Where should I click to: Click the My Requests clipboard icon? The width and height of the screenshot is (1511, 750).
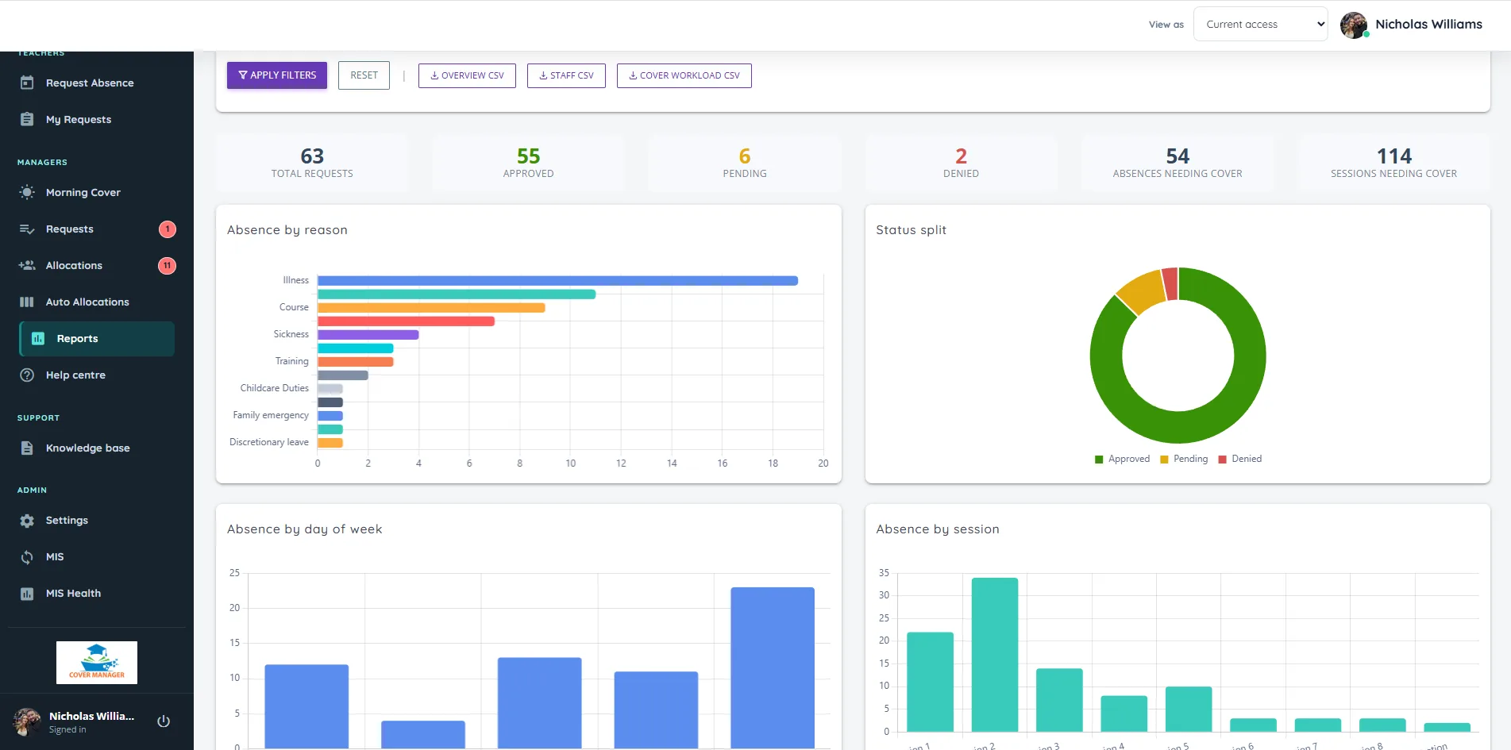coord(27,119)
